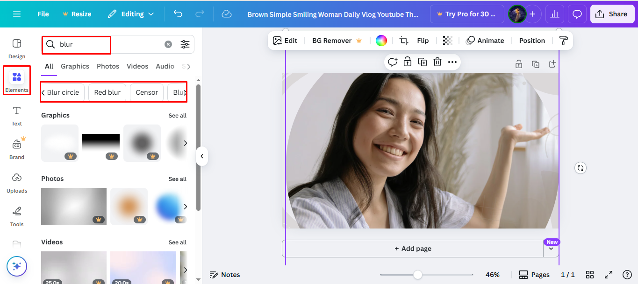This screenshot has width=638, height=284.
Task: Open the Canva AI assistant
Action: (17, 266)
